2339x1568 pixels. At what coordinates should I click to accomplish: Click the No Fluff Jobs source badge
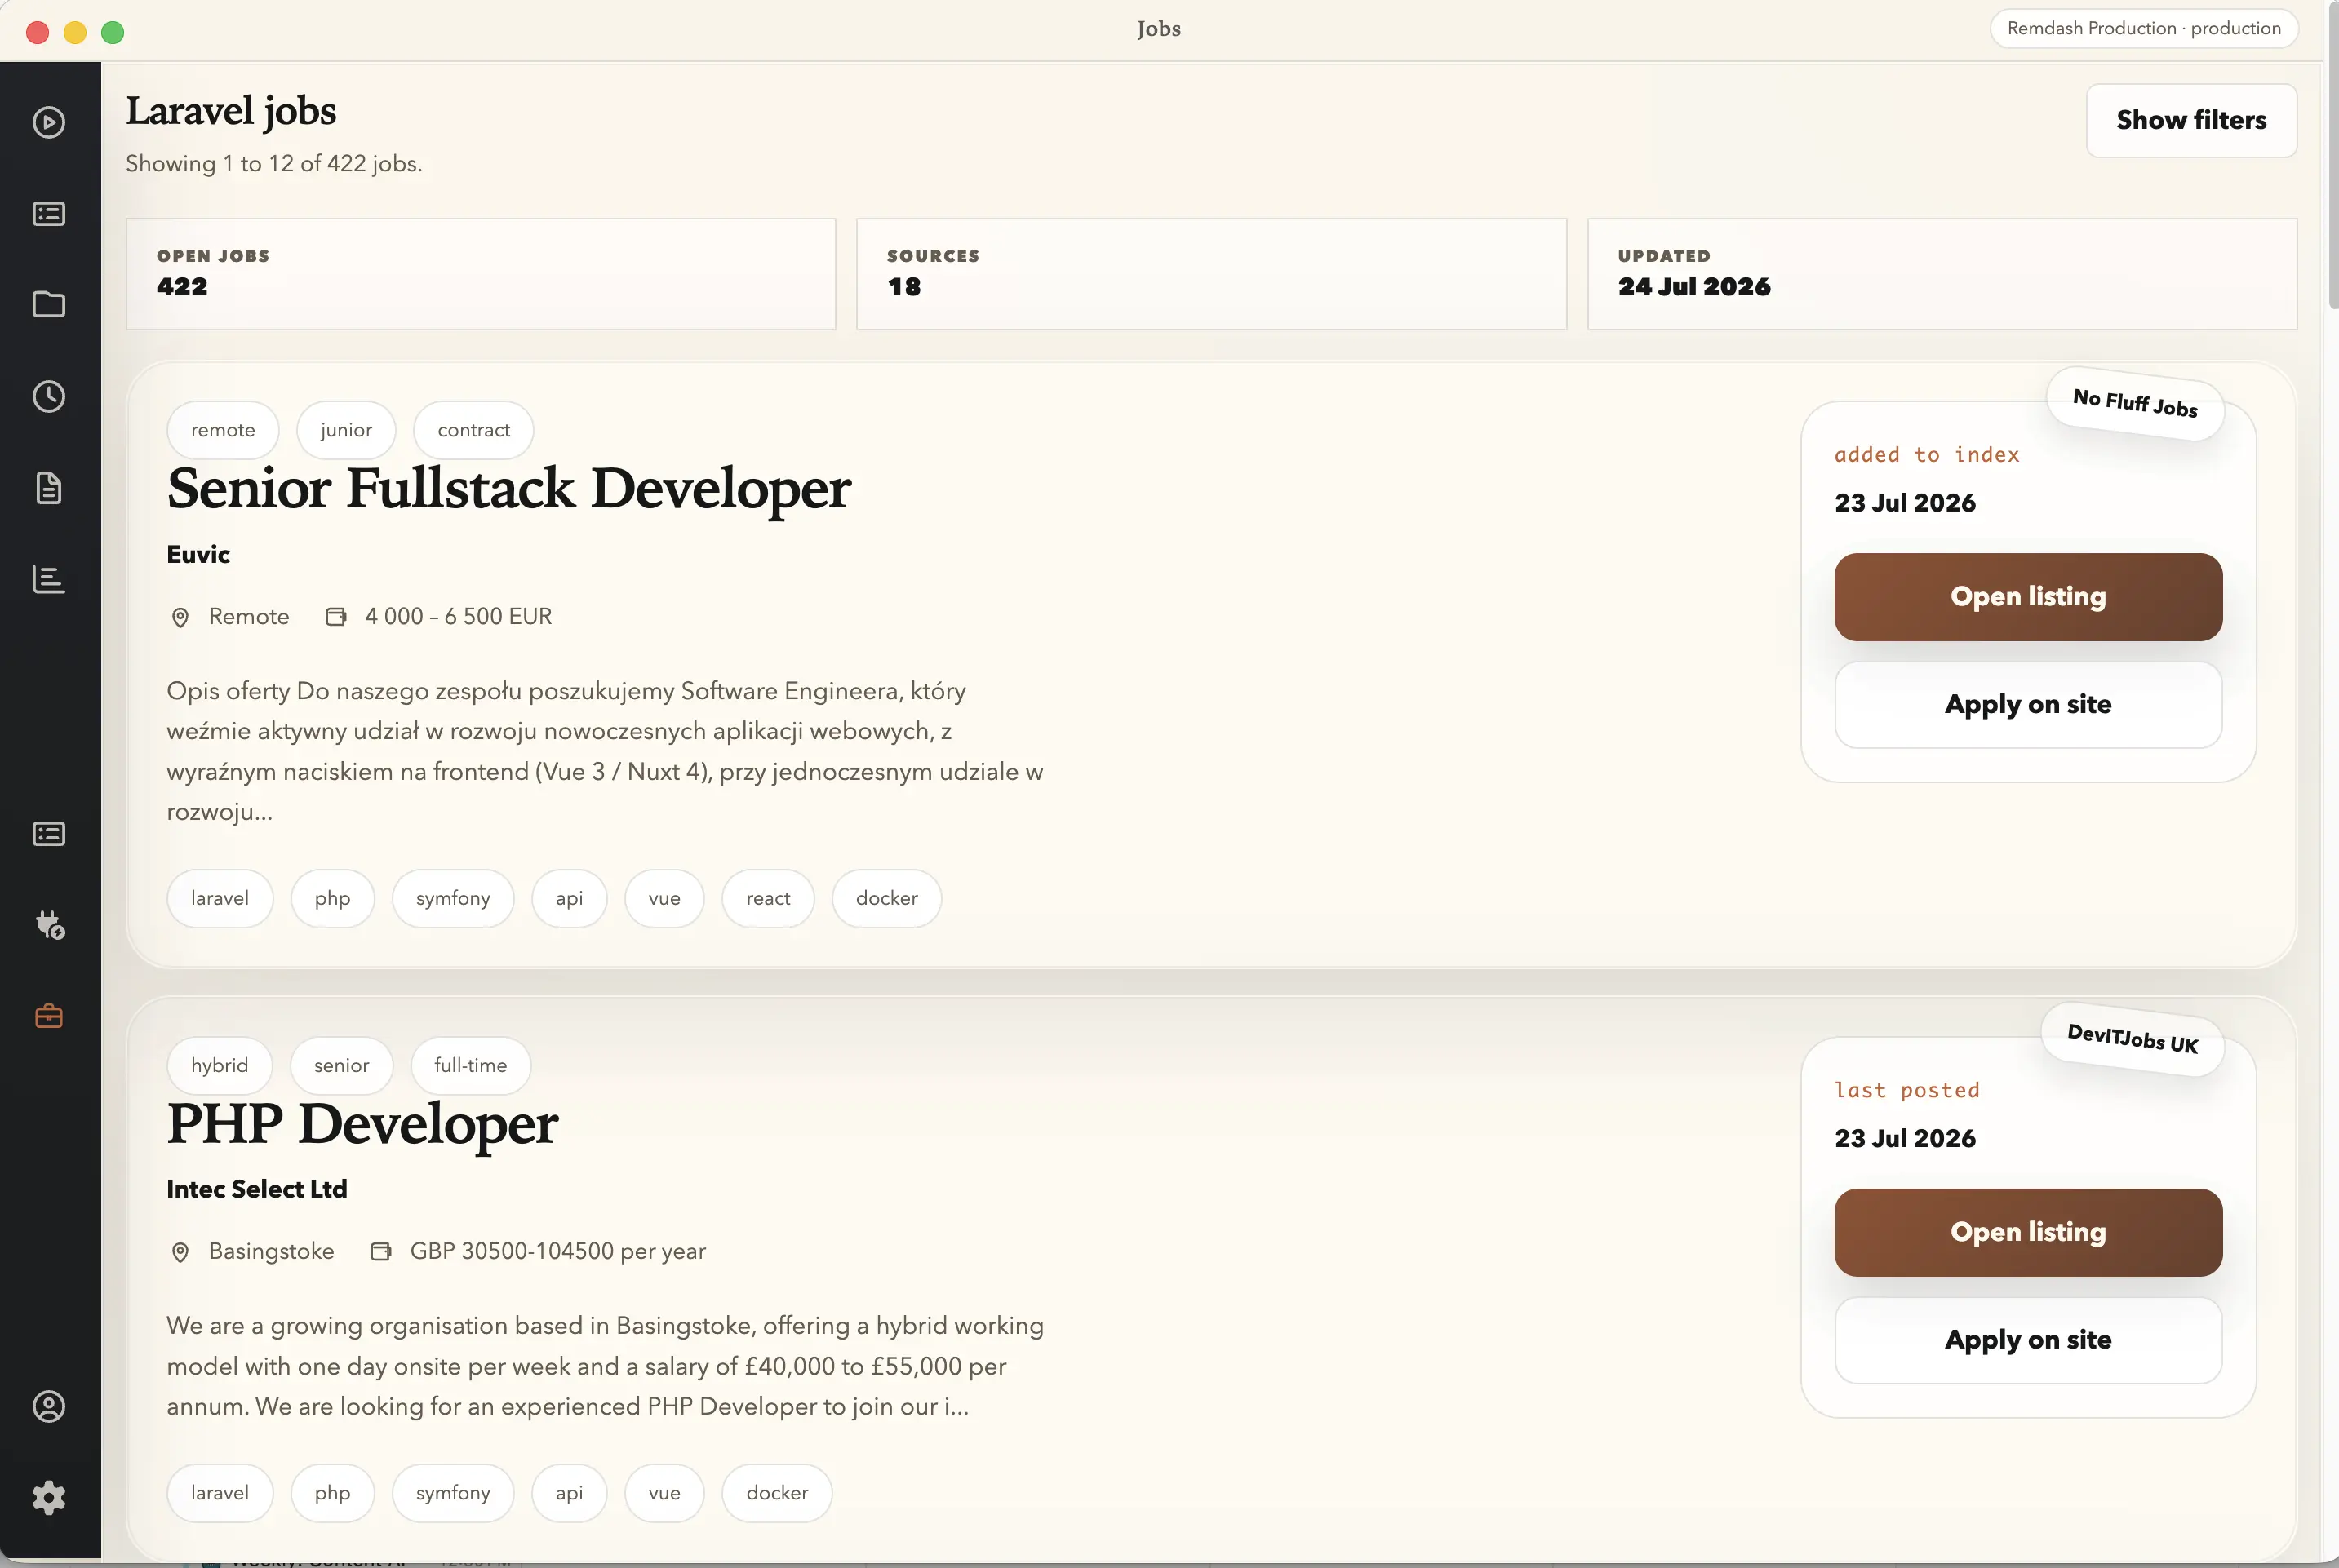(x=2135, y=403)
